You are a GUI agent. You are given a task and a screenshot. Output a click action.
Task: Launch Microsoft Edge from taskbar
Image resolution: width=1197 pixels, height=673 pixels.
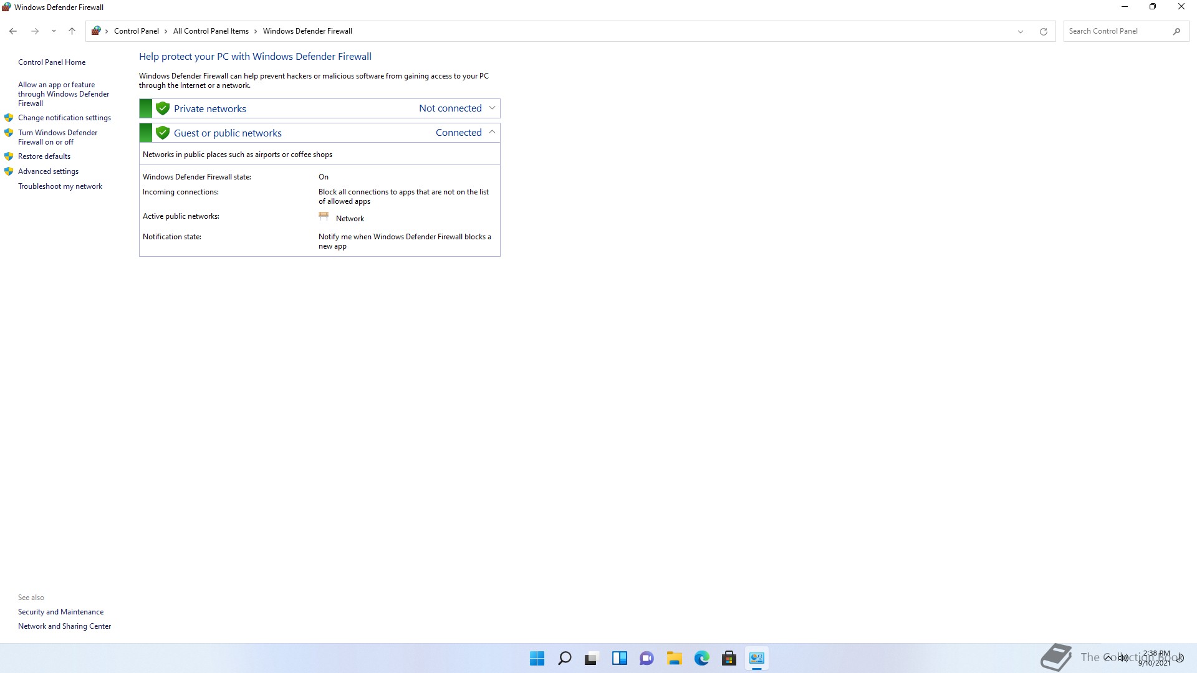701,659
